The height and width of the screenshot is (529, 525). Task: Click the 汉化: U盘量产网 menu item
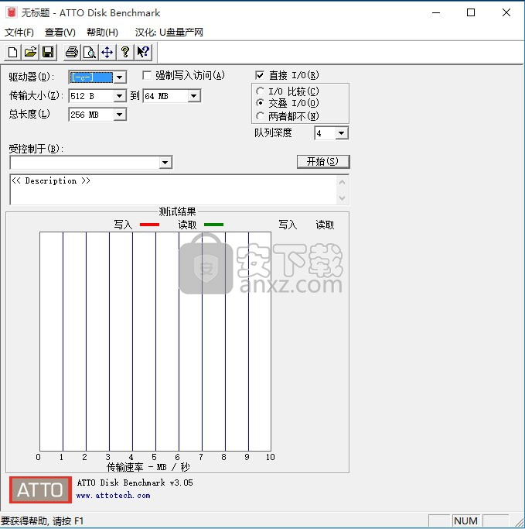(169, 33)
